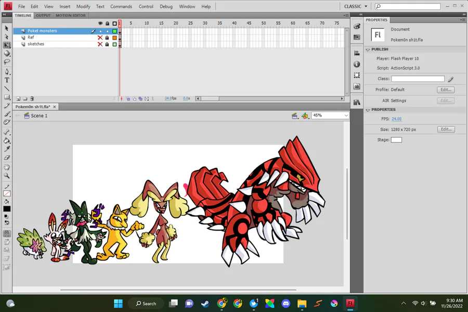Viewport: 468px width, 312px height.
Task: Select the Zoom magnifier tool
Action: click(x=7, y=176)
